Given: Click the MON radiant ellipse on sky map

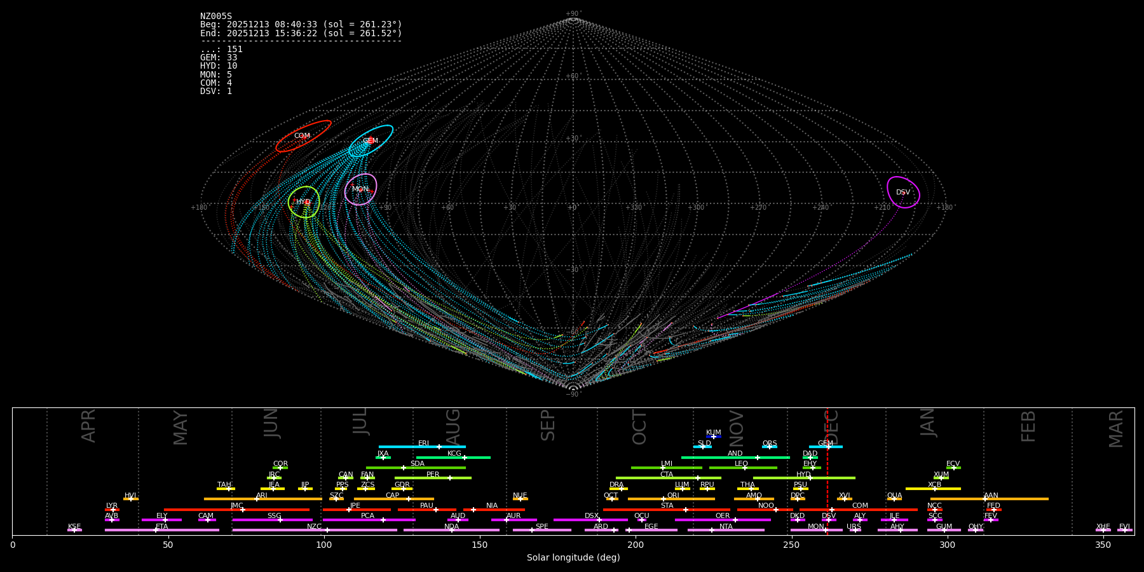Looking at the screenshot, I should [360, 189].
